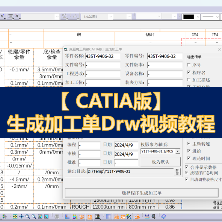Click the 编程 name input field

click(89, 145)
